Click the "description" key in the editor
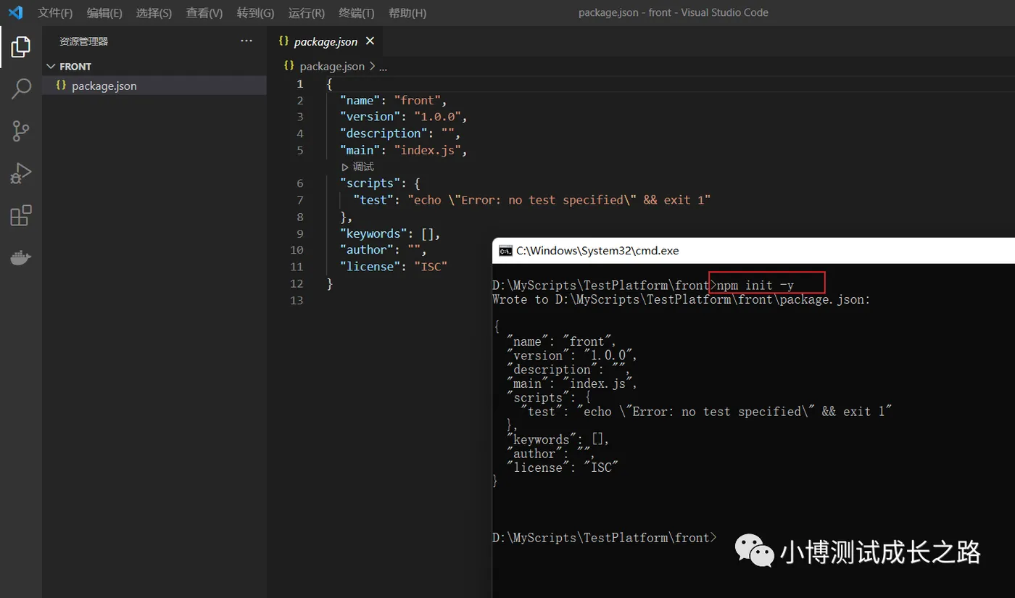Image resolution: width=1015 pixels, height=598 pixels. pos(384,133)
